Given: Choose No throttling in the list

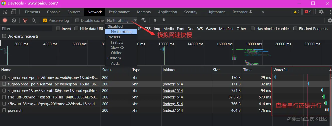Looking at the screenshot, I should pyautogui.click(x=121, y=32).
